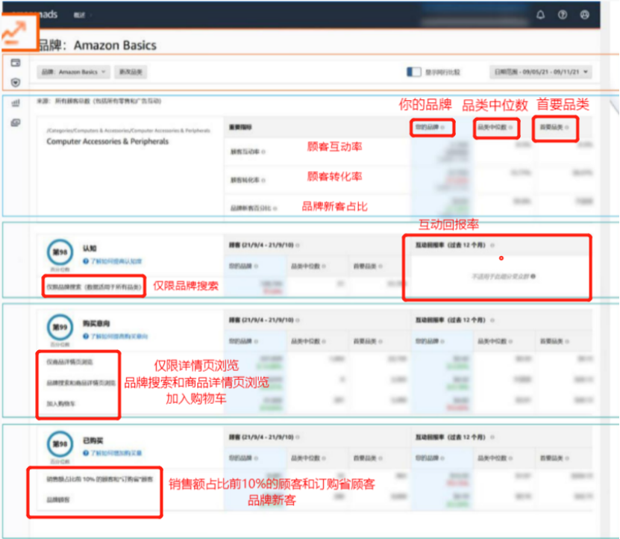Open the account profile icon

(x=584, y=15)
